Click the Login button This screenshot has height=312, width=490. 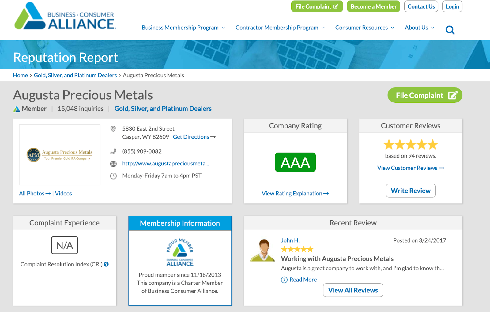pyautogui.click(x=452, y=6)
